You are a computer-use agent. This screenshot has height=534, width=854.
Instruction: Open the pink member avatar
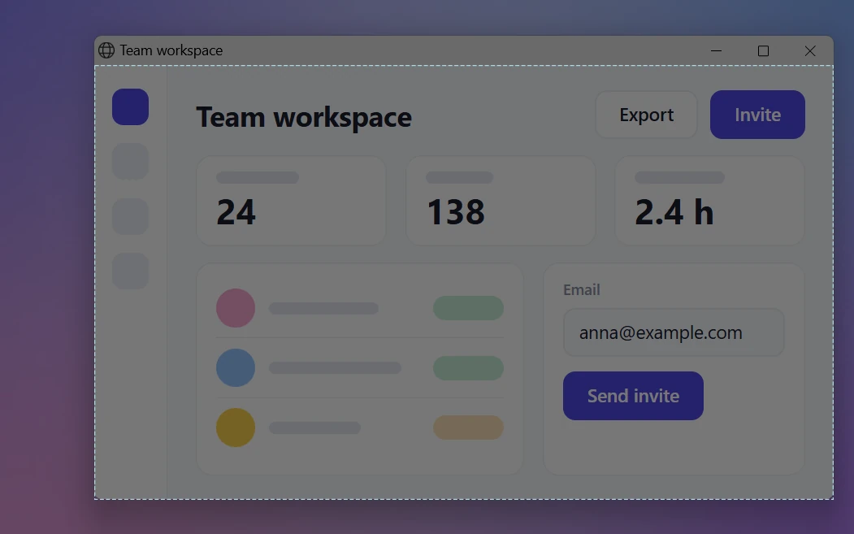(x=236, y=308)
